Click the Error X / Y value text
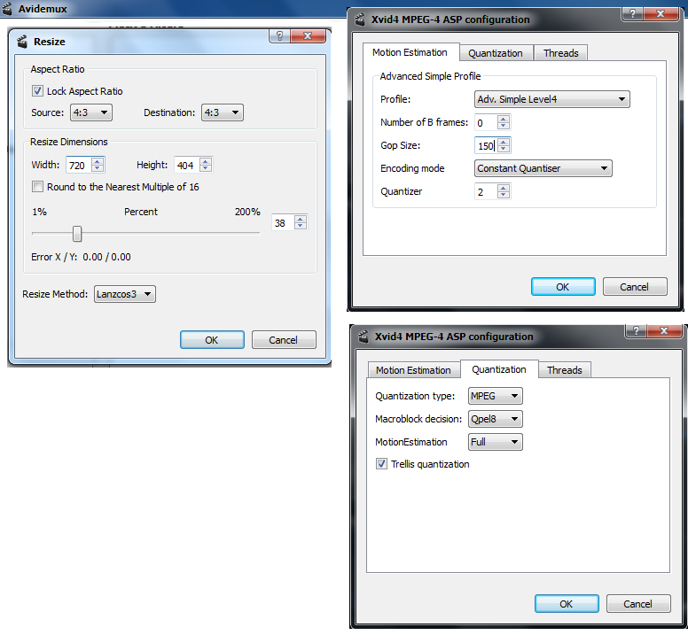Image resolution: width=688 pixels, height=635 pixels. tap(106, 257)
